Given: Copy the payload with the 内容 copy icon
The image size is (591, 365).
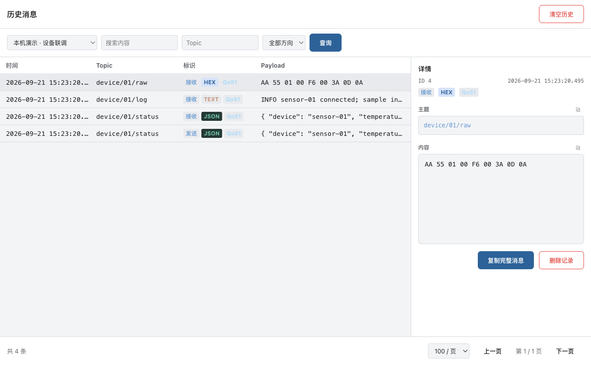Looking at the screenshot, I should [578, 147].
